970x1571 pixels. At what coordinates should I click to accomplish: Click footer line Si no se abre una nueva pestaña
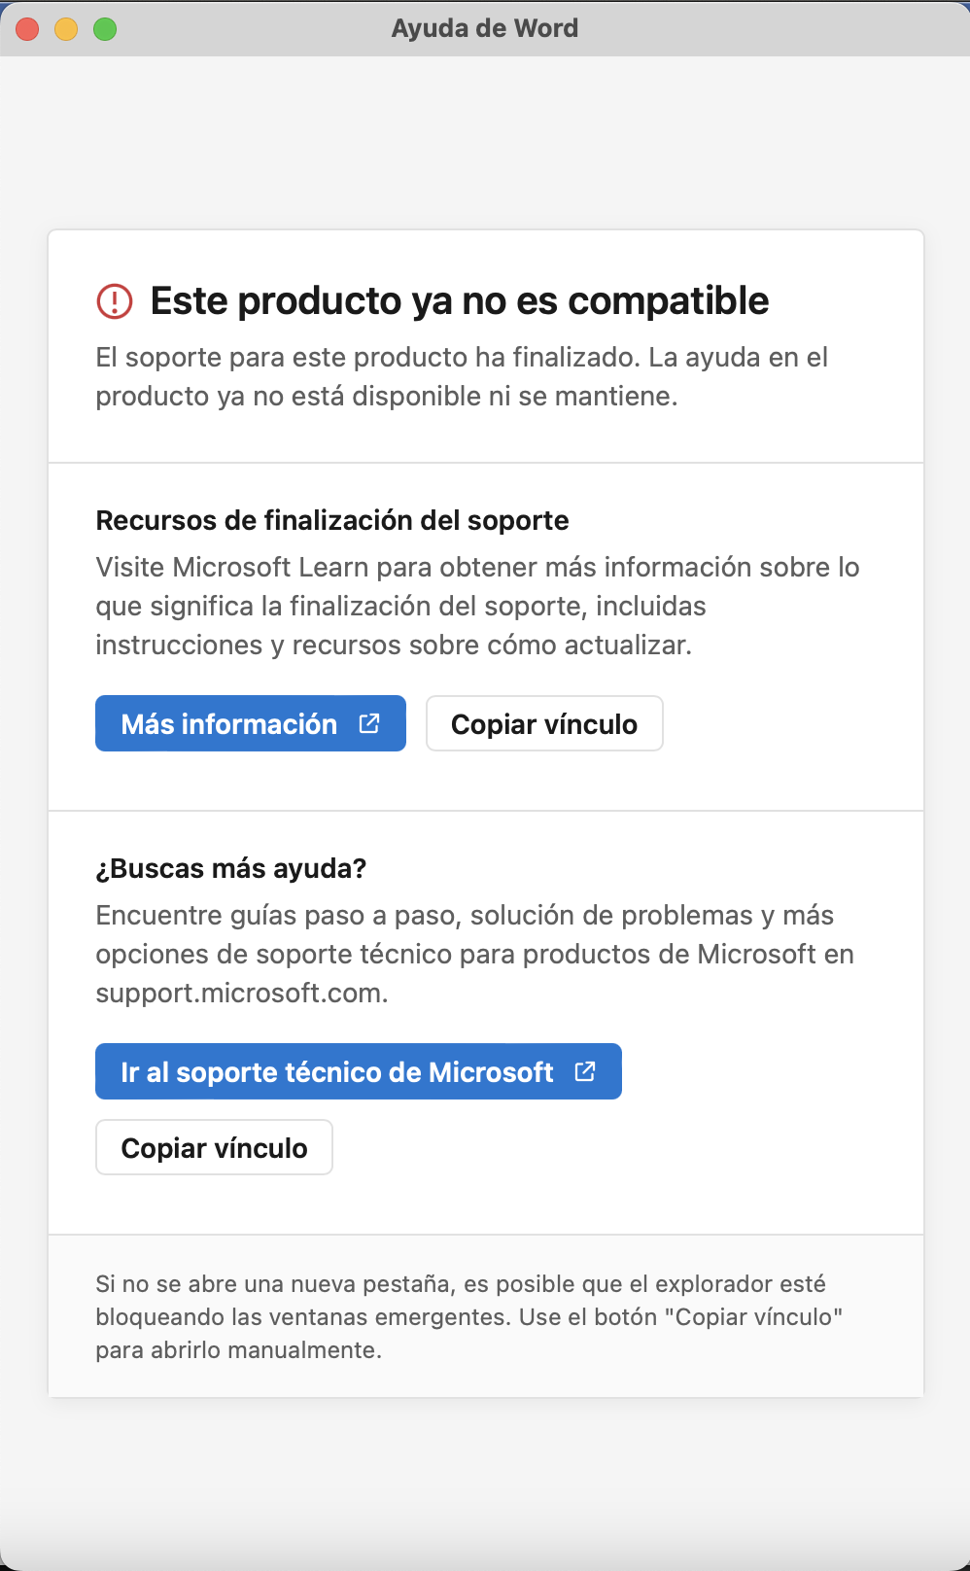461,1284
